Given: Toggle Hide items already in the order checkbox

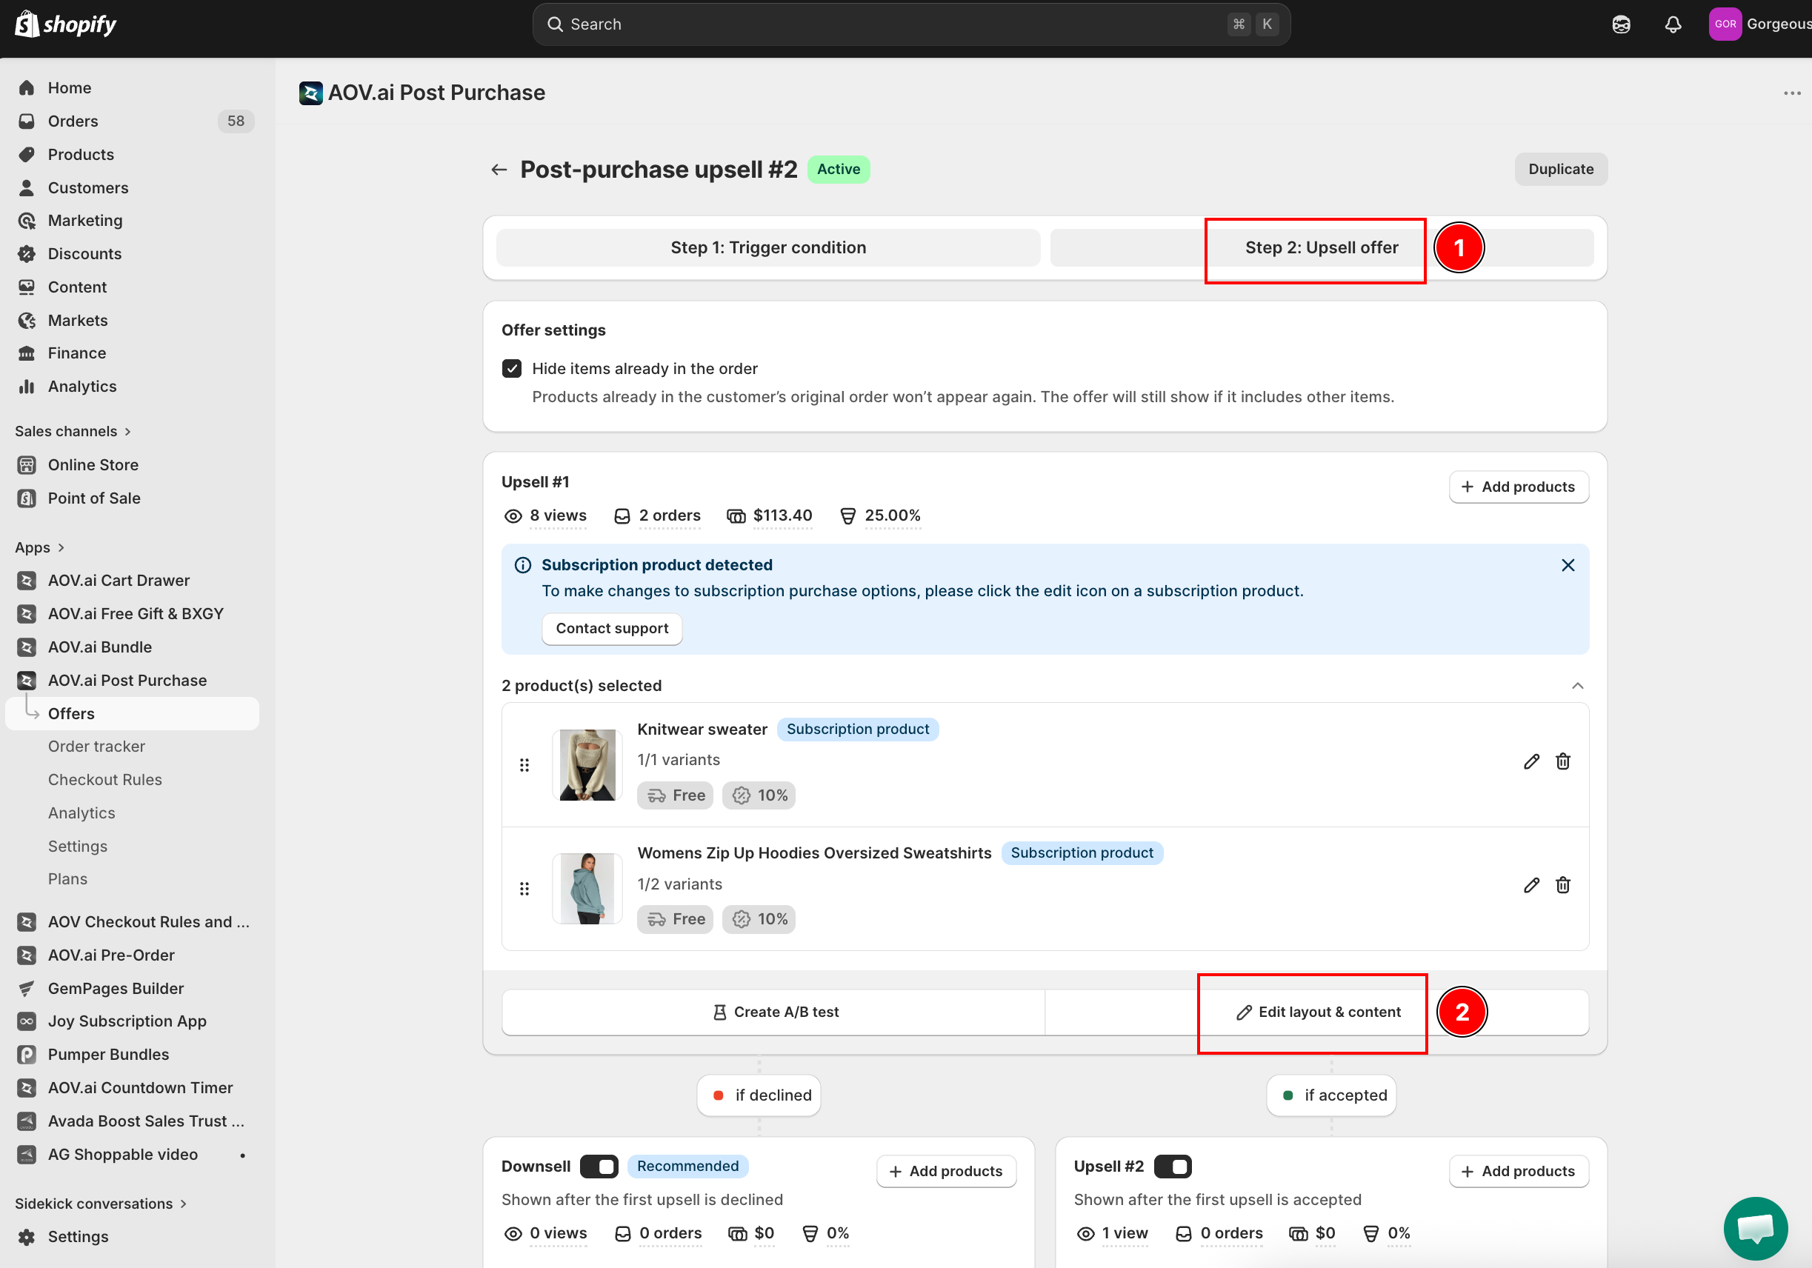Looking at the screenshot, I should tap(511, 369).
